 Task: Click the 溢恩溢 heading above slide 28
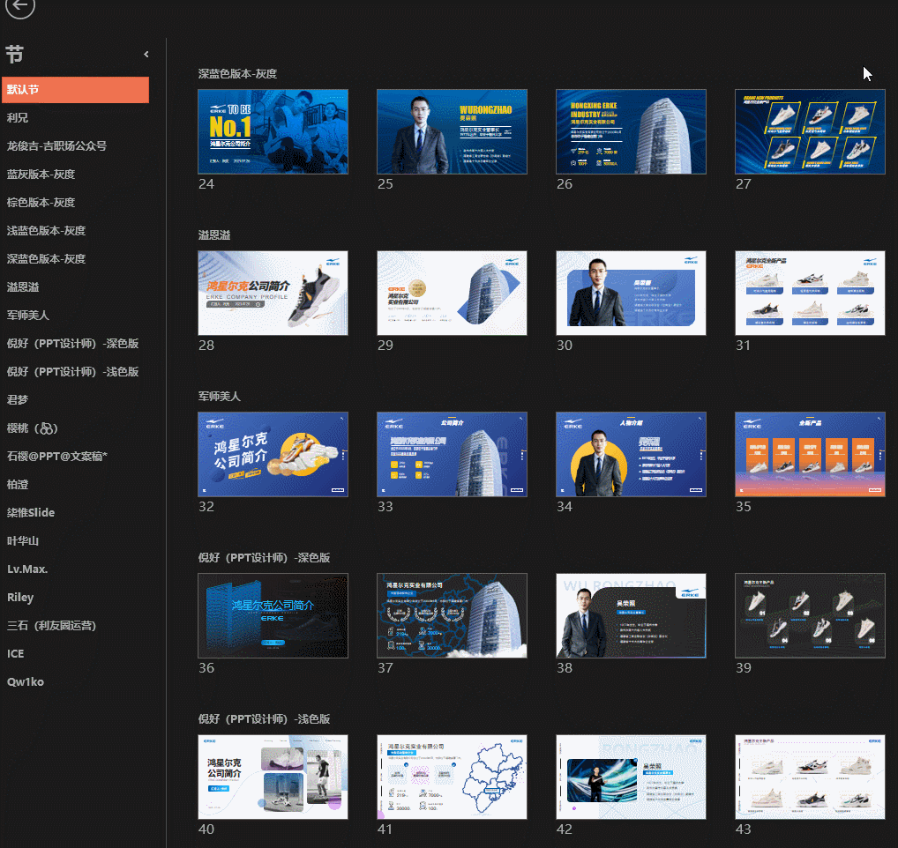click(x=214, y=235)
